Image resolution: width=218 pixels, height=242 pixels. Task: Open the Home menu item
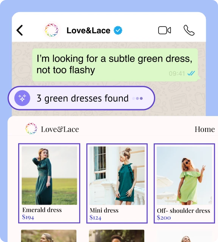pyautogui.click(x=204, y=129)
